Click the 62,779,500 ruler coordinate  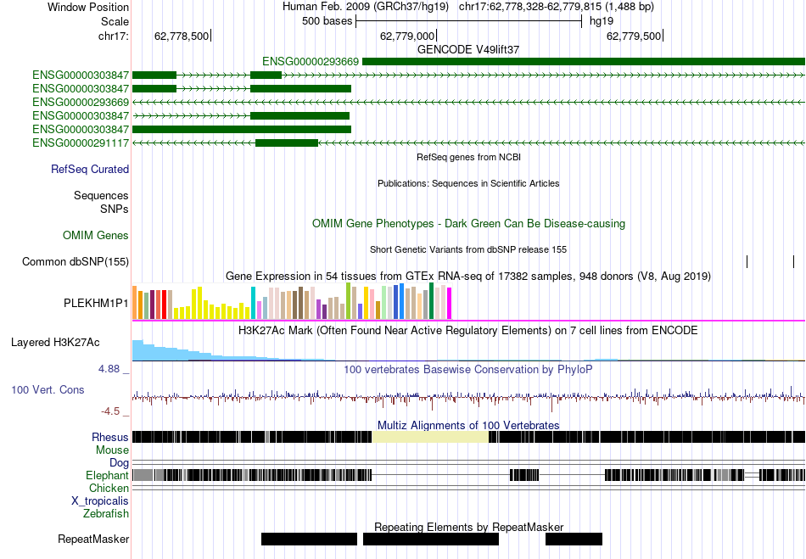tap(634, 36)
